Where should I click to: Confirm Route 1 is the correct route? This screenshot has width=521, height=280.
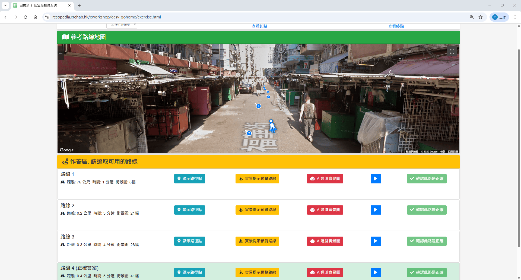(x=427, y=179)
